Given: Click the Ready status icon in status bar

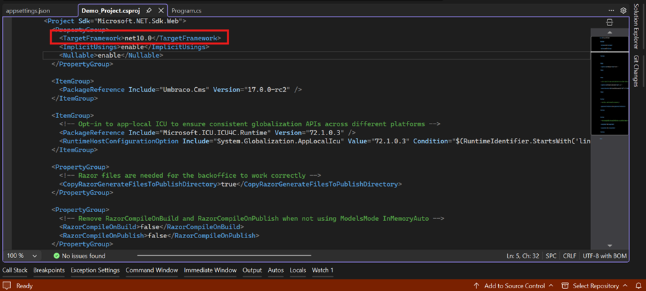Looking at the screenshot, I should [x=8, y=286].
